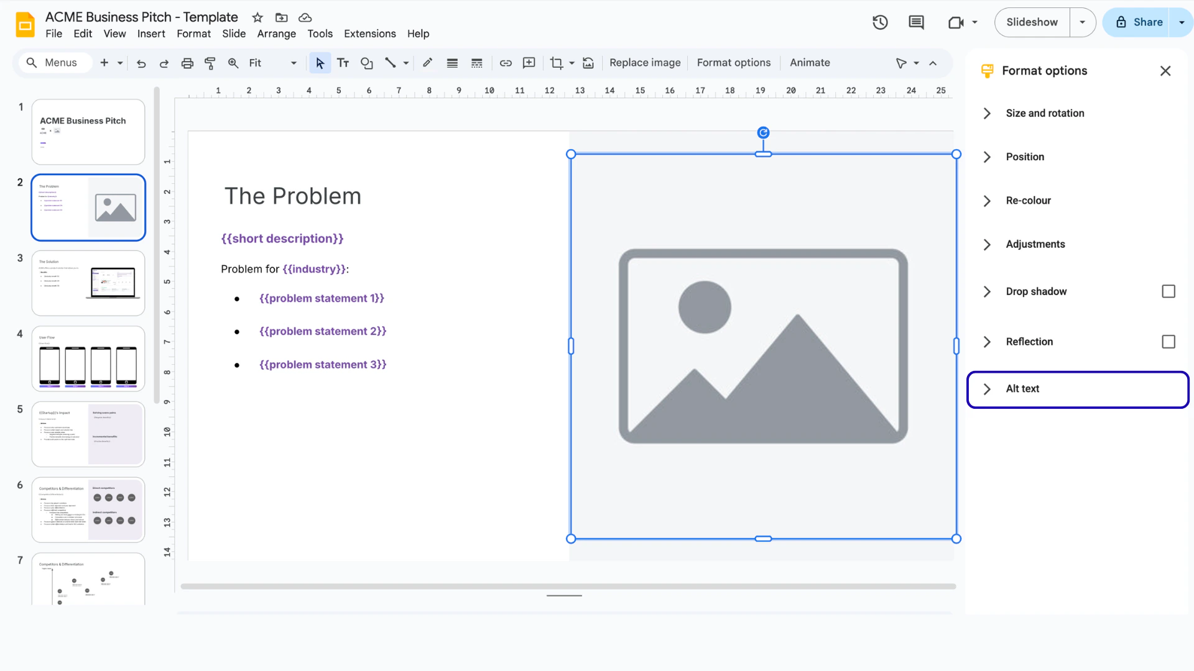Select slide 4 User Flow thumbnail
Viewport: 1194px width, 671px height.
point(88,358)
